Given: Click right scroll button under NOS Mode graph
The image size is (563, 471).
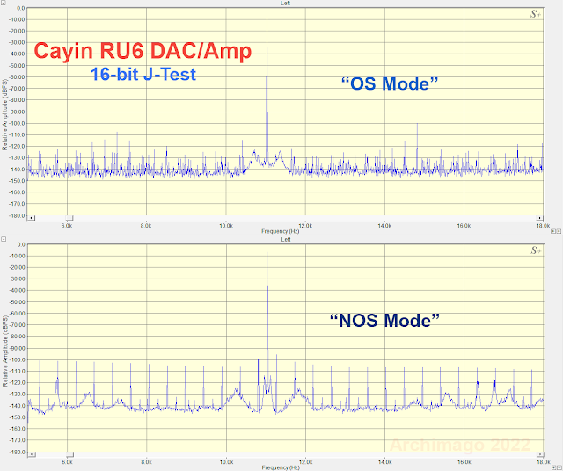Looking at the screenshot, I should pyautogui.click(x=539, y=454).
